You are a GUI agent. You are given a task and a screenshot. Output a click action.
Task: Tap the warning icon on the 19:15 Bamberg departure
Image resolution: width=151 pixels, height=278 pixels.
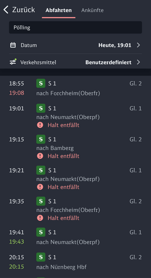(40, 156)
